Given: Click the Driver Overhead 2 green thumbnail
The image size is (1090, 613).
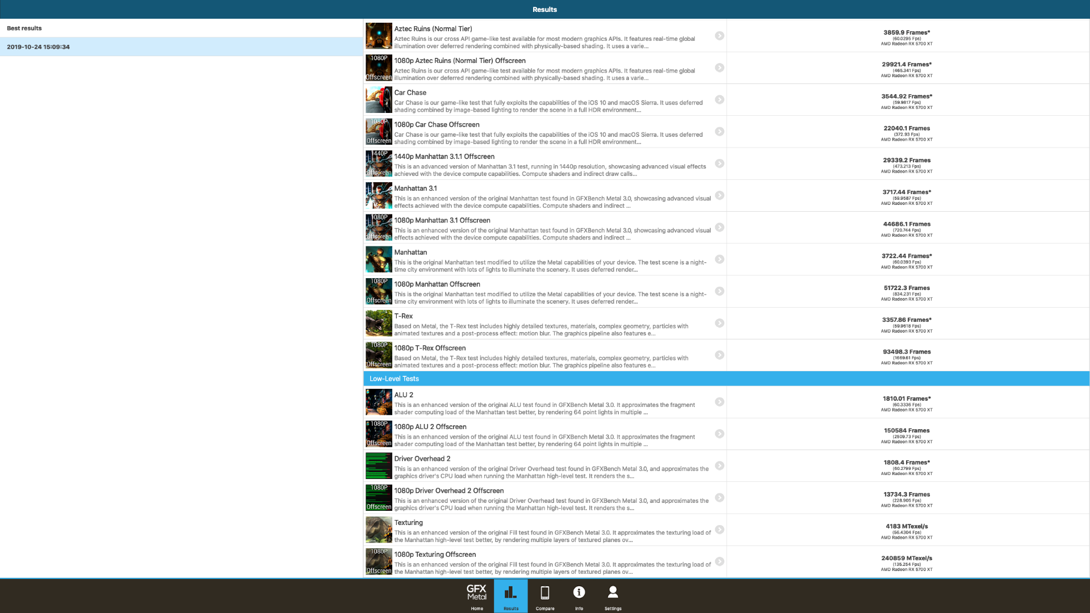Looking at the screenshot, I should click(379, 466).
